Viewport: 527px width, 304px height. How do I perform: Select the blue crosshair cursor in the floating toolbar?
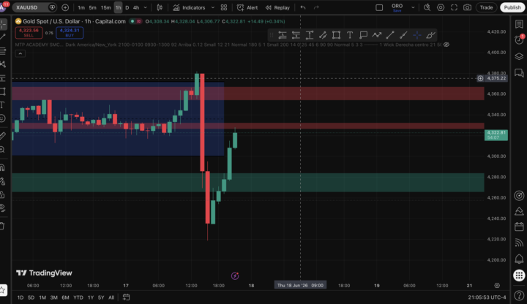pos(416,35)
